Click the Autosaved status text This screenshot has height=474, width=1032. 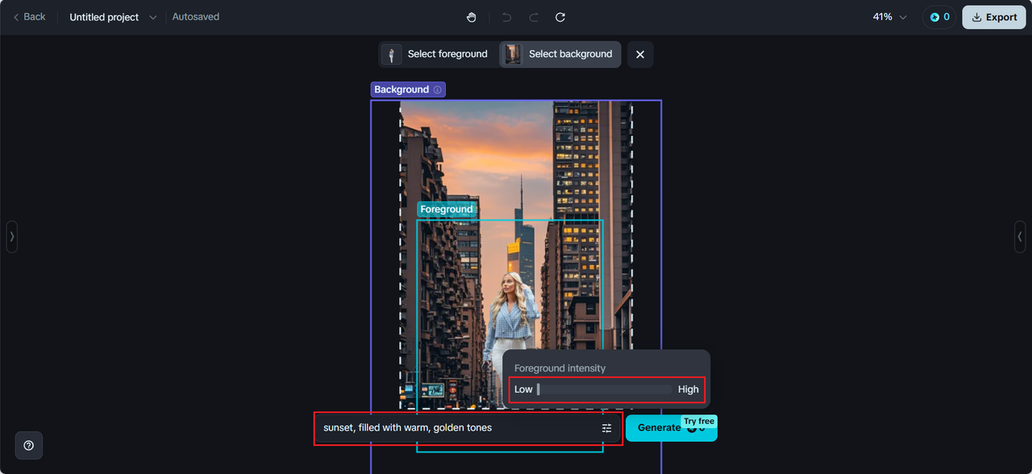[x=196, y=17]
